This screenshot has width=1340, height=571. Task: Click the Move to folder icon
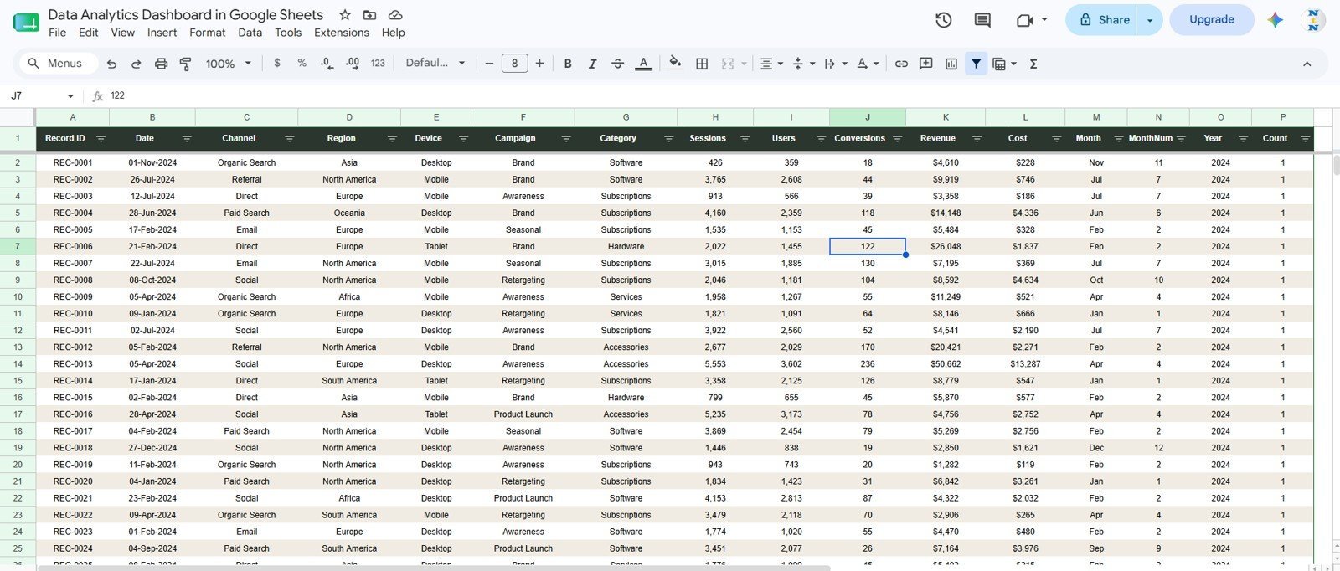369,15
